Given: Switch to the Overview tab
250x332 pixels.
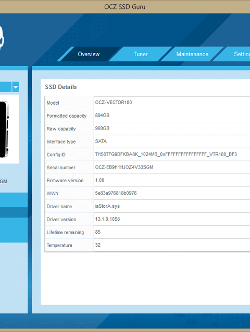Looking at the screenshot, I should [x=89, y=54].
